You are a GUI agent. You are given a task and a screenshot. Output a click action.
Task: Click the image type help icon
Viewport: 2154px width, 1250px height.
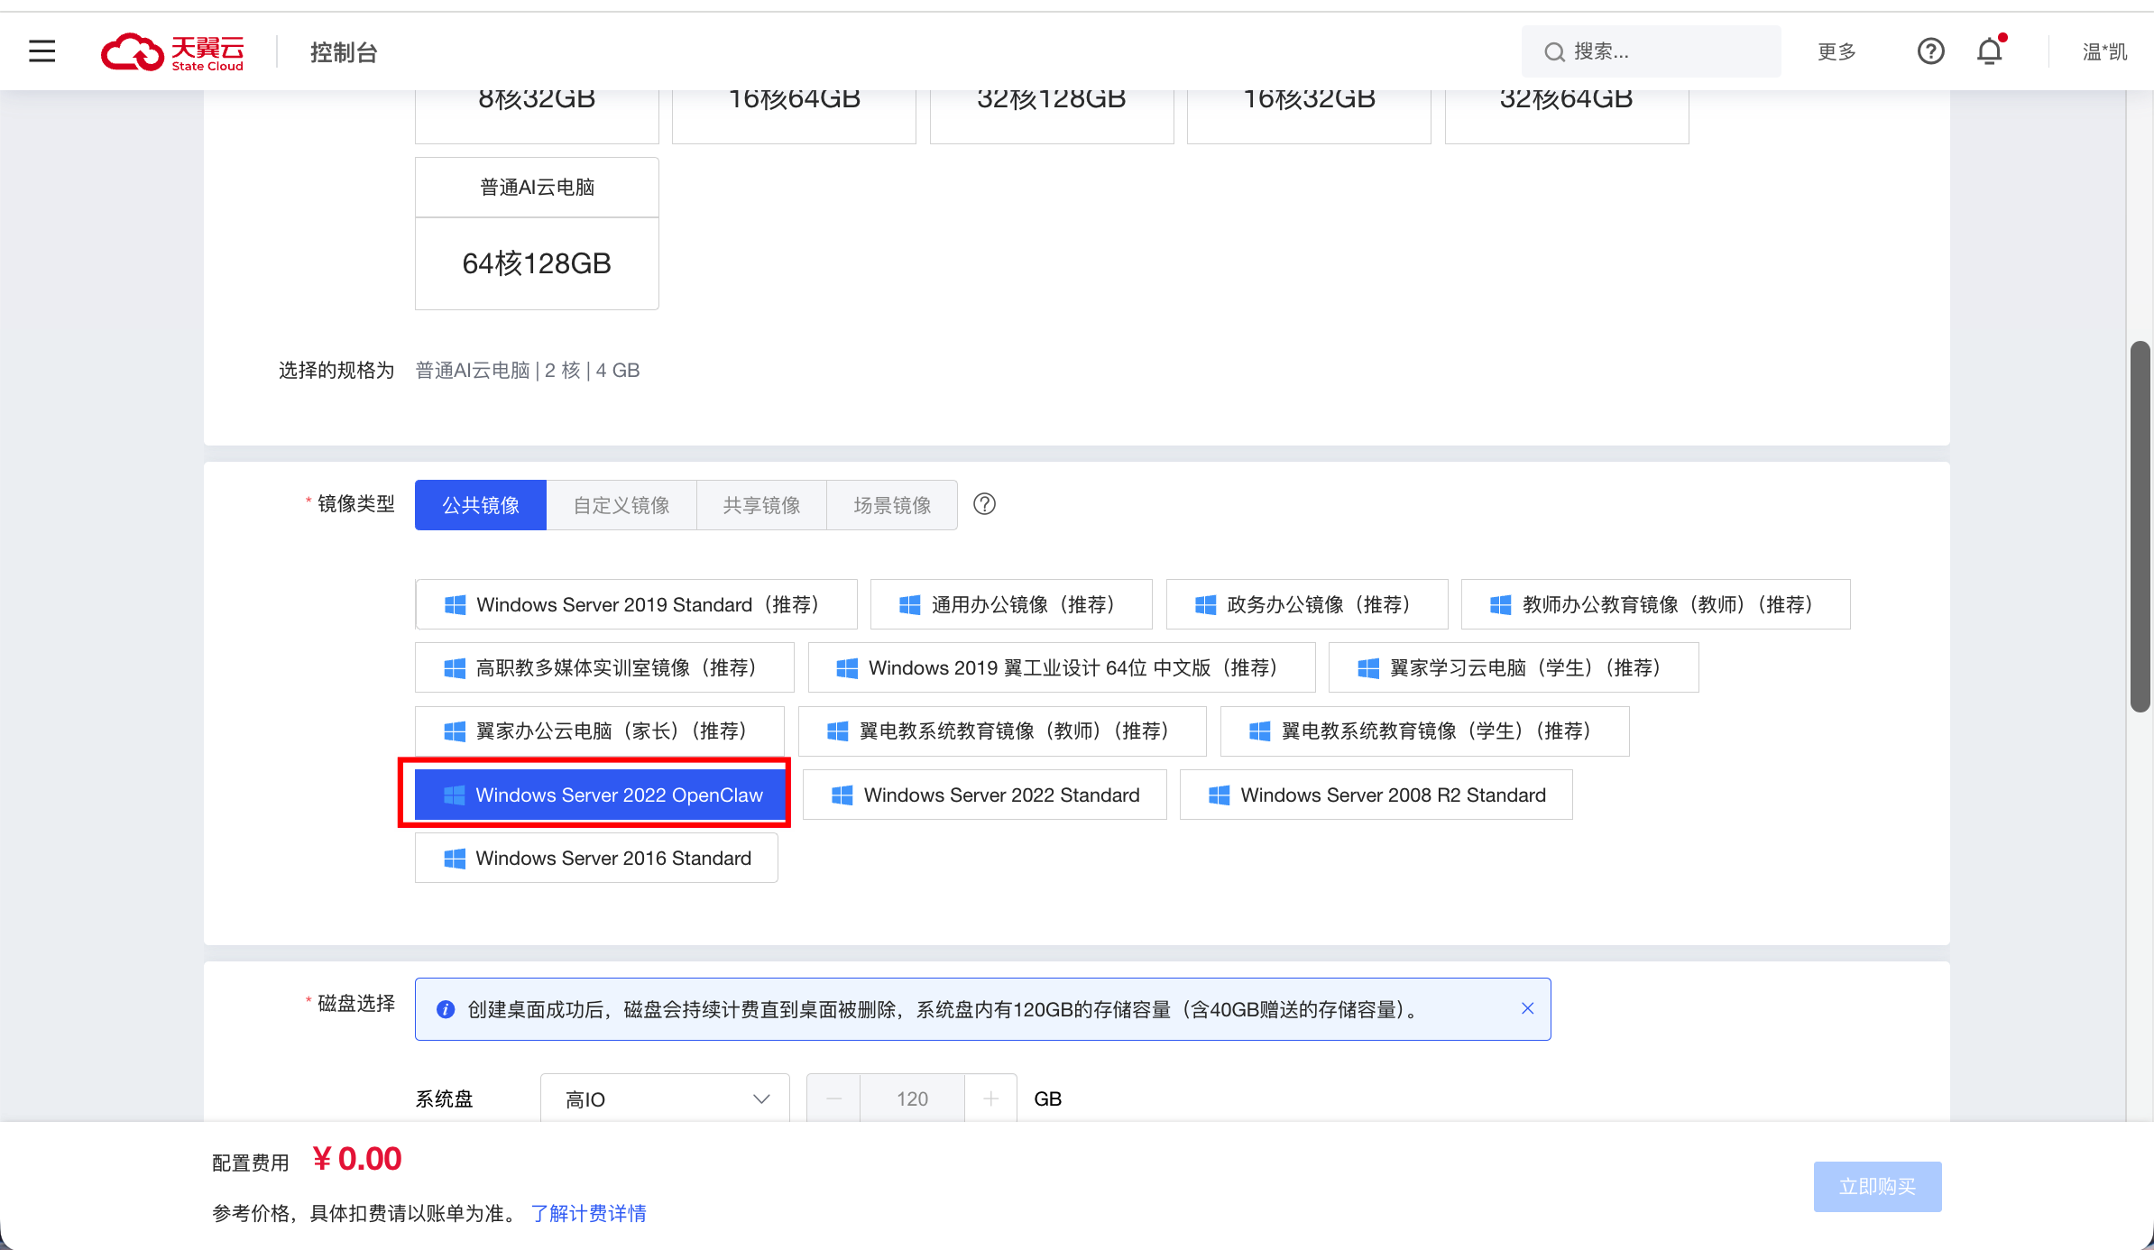(984, 504)
